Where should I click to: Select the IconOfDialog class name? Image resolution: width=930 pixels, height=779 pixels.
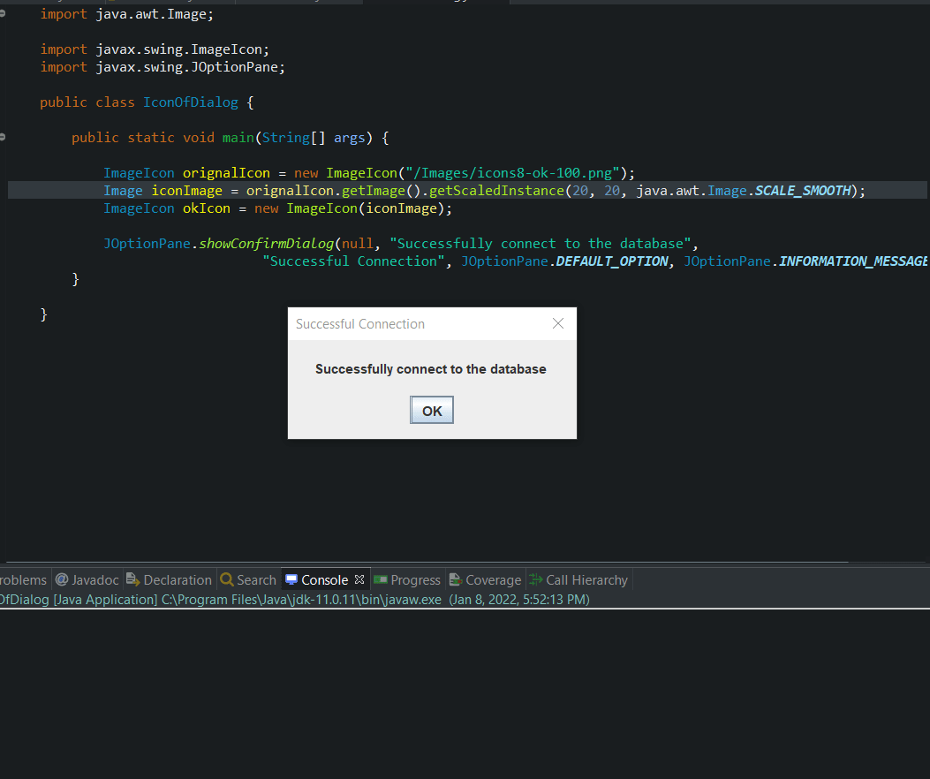tap(190, 102)
